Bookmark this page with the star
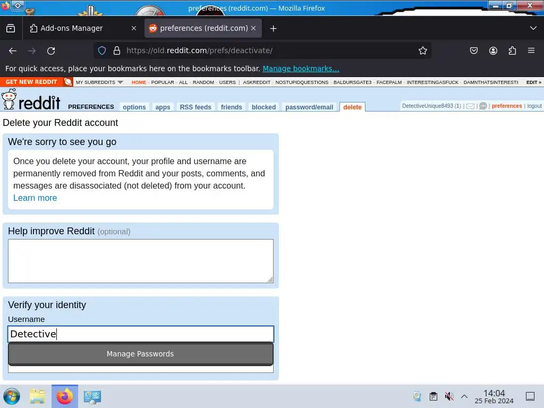 point(422,50)
